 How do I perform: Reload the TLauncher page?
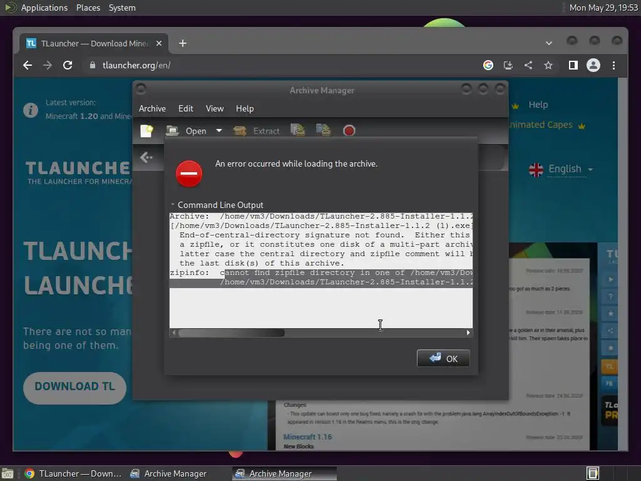(68, 65)
